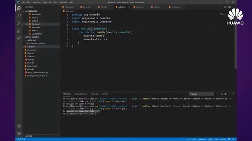The image size is (252, 141).
Task: Open the Terminal menu
Action: point(63,2)
